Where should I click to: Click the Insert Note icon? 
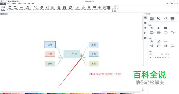click(89, 7)
